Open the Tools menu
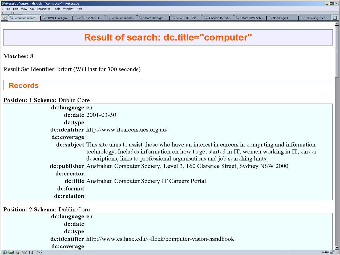The width and height of the screenshot is (340, 255). (57, 9)
